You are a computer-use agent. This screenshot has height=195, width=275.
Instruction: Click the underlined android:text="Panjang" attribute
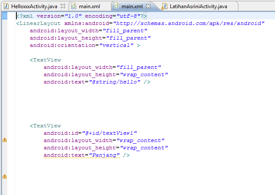click(x=81, y=155)
